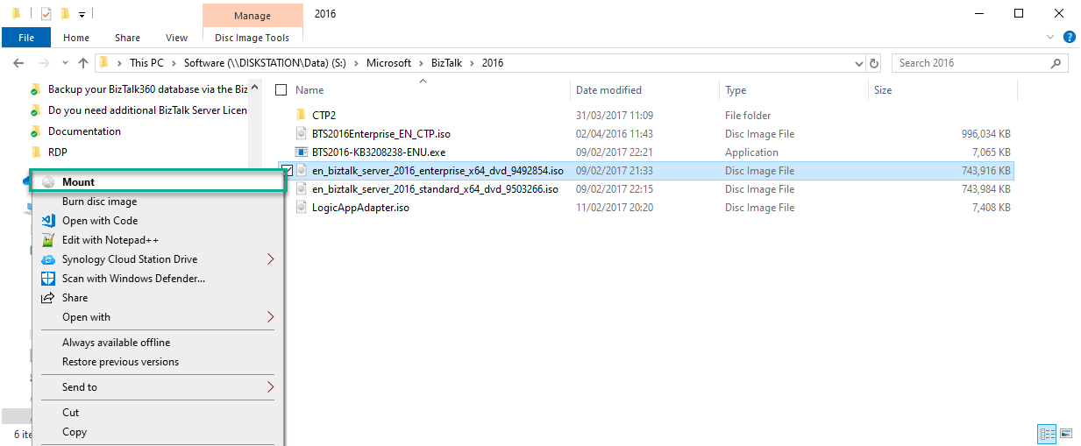Click the Windows Defender shield icon
Image resolution: width=1081 pixels, height=446 pixels.
coord(48,279)
